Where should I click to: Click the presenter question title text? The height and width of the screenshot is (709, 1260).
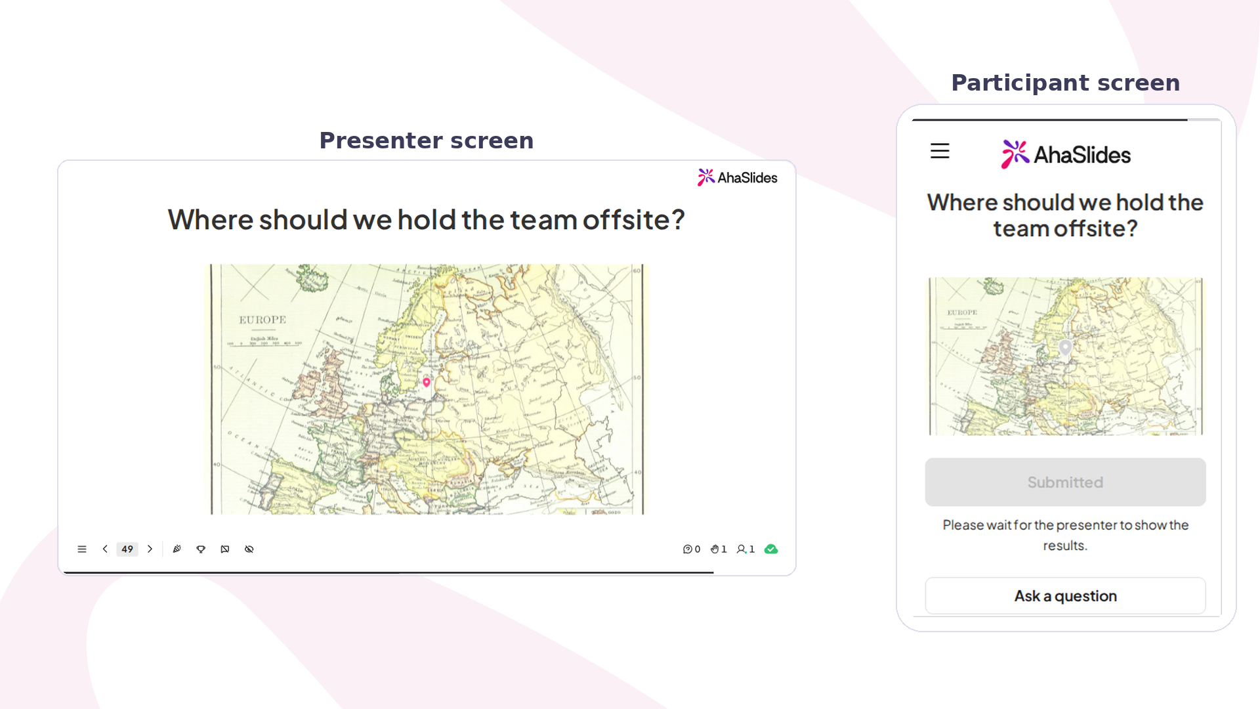(x=427, y=220)
